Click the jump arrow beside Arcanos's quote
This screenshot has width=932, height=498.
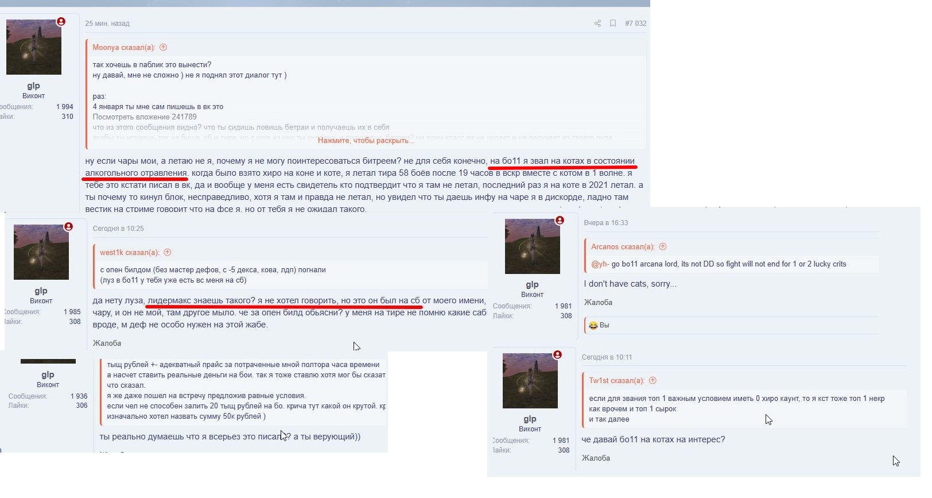click(x=663, y=247)
